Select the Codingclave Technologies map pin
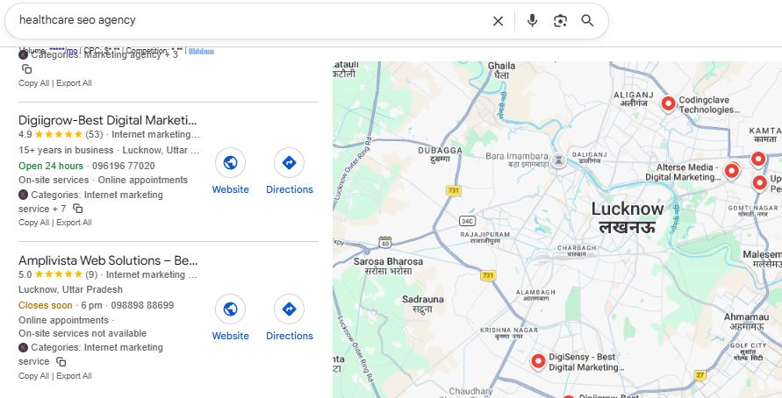 click(668, 103)
